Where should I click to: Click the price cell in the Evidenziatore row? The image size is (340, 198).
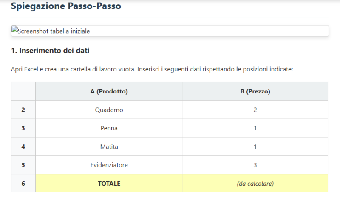255,165
